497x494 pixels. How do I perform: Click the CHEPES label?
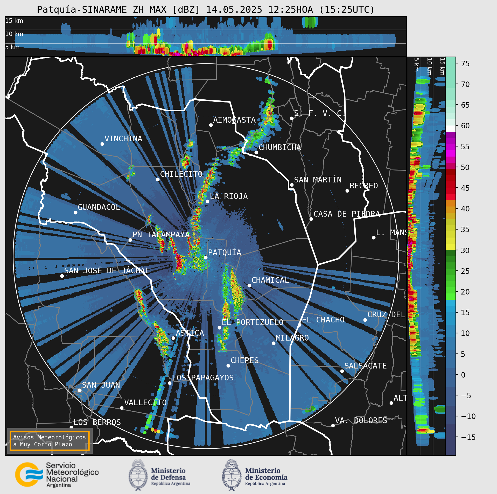point(244,360)
